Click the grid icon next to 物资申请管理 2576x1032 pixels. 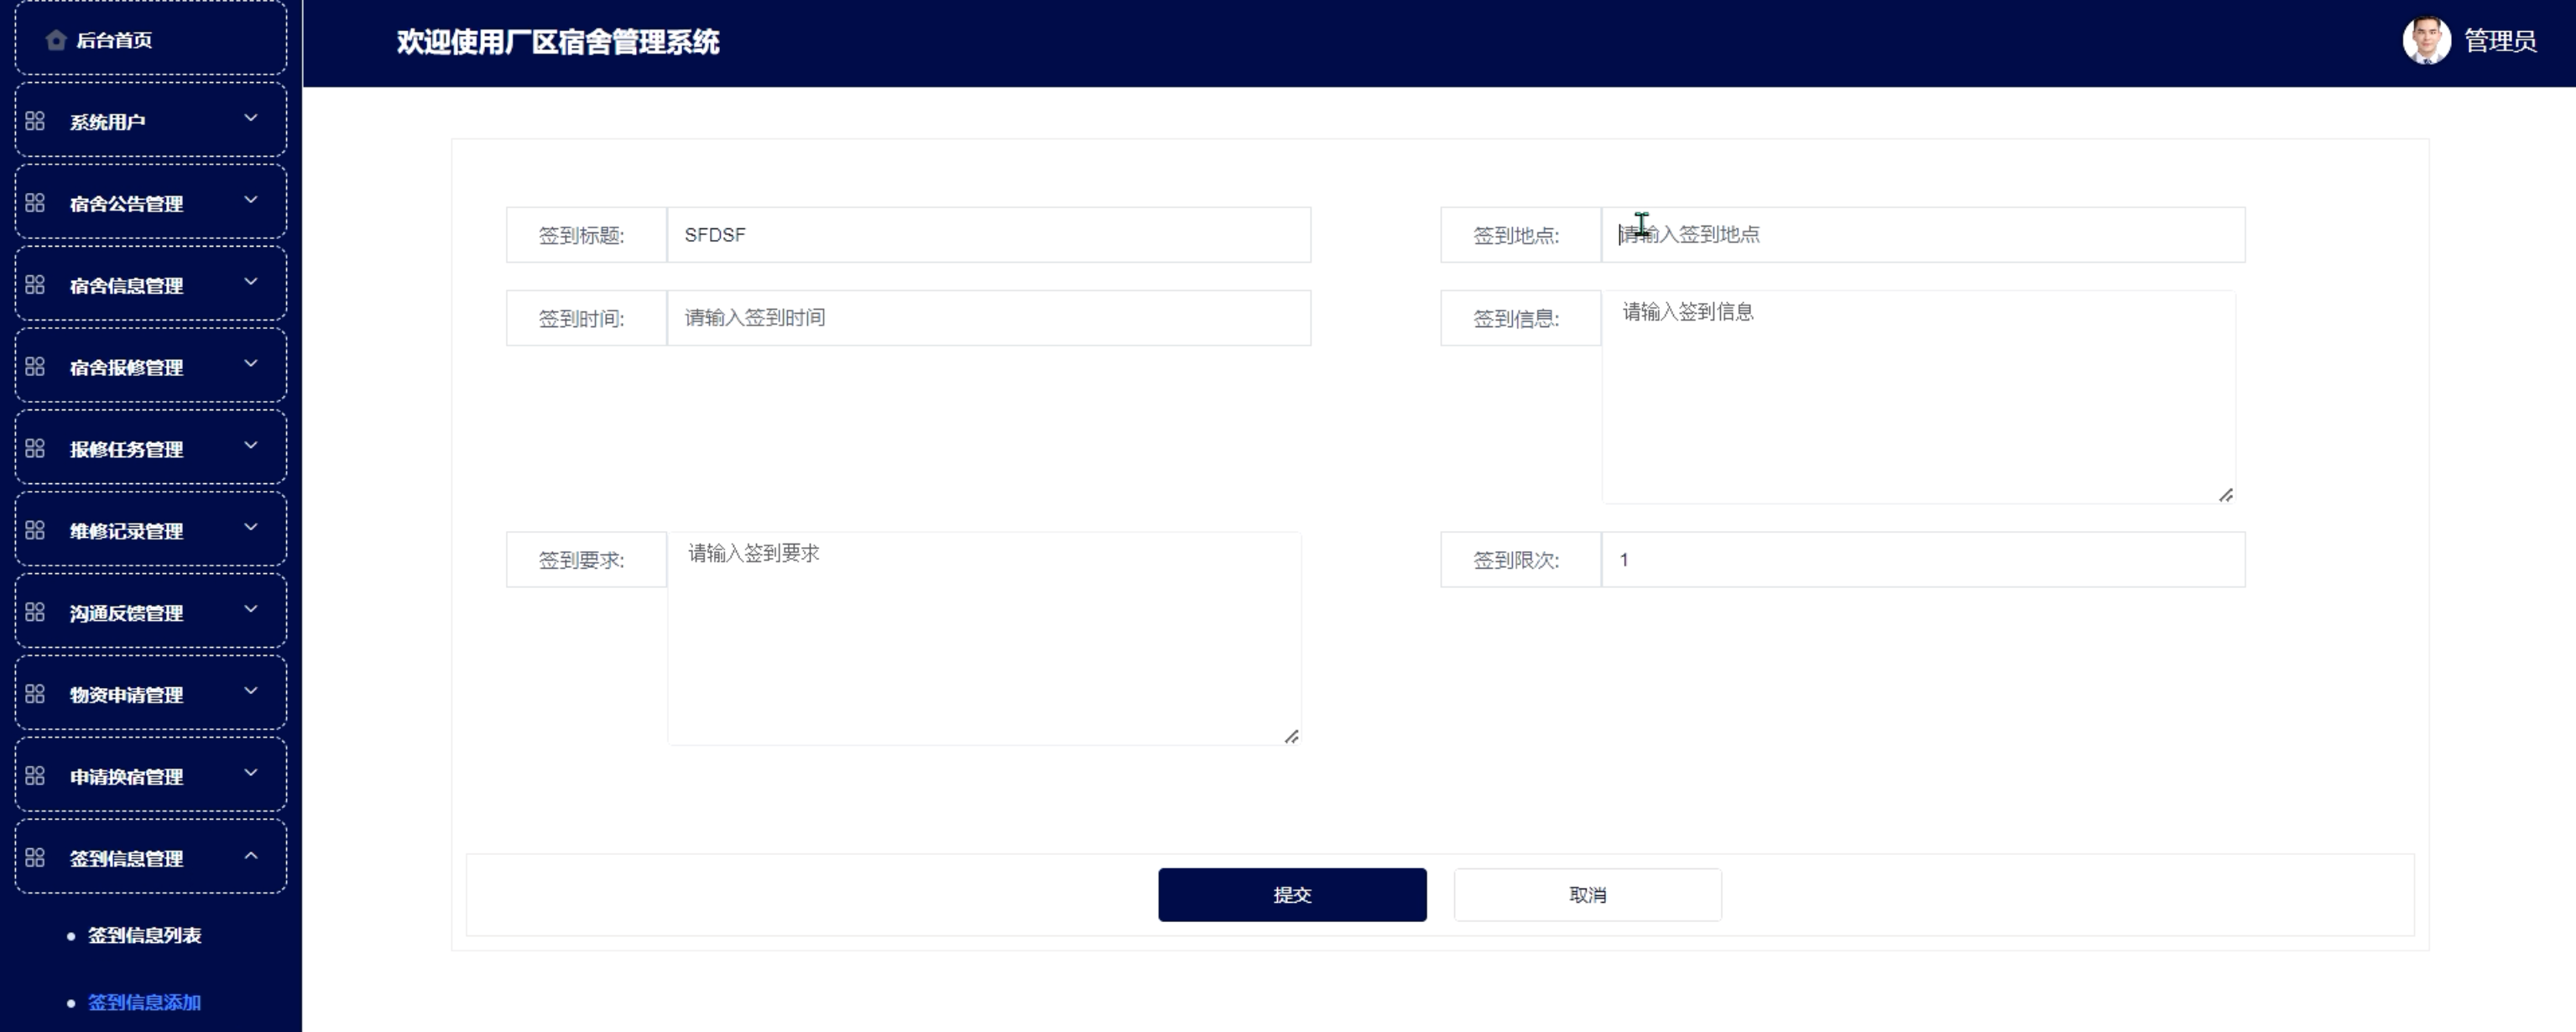click(x=35, y=694)
